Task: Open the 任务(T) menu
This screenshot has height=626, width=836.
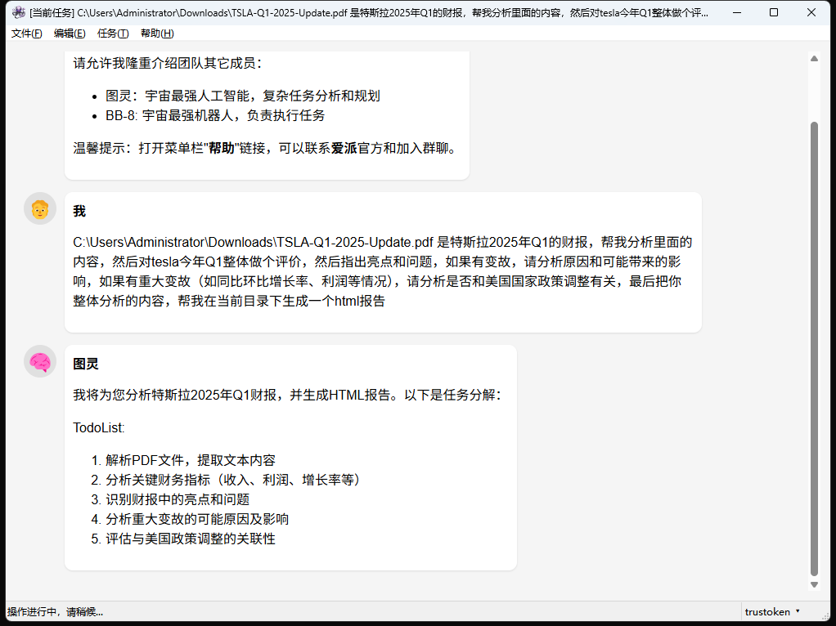Action: point(113,33)
